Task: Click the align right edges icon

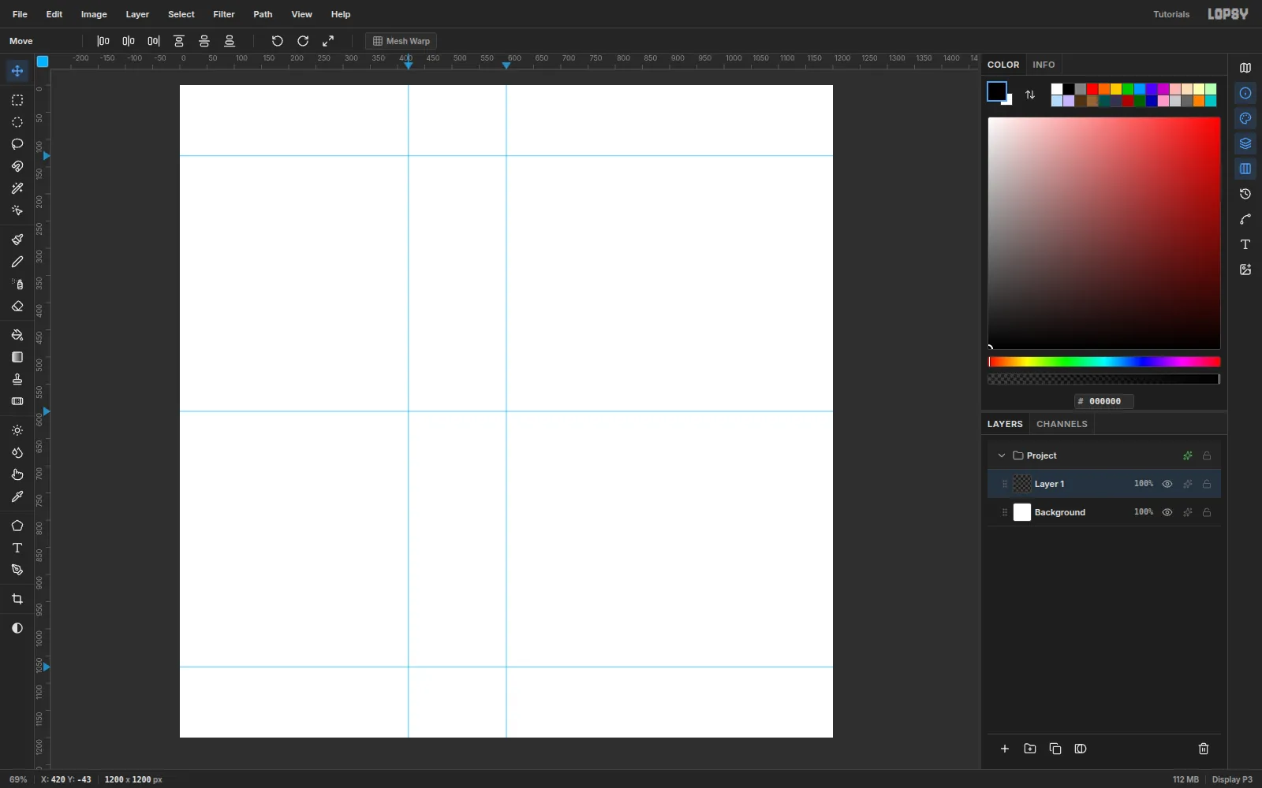Action: pos(154,41)
